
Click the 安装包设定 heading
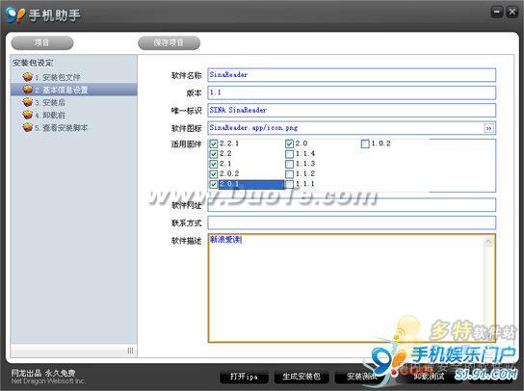[33, 63]
